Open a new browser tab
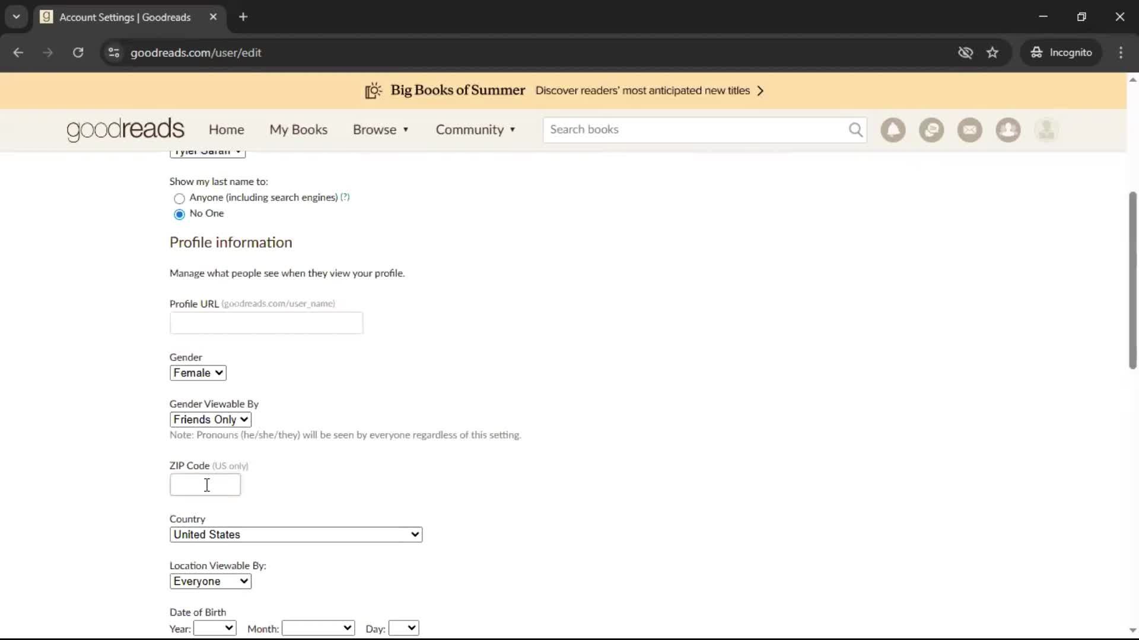This screenshot has width=1139, height=640. pyautogui.click(x=243, y=17)
